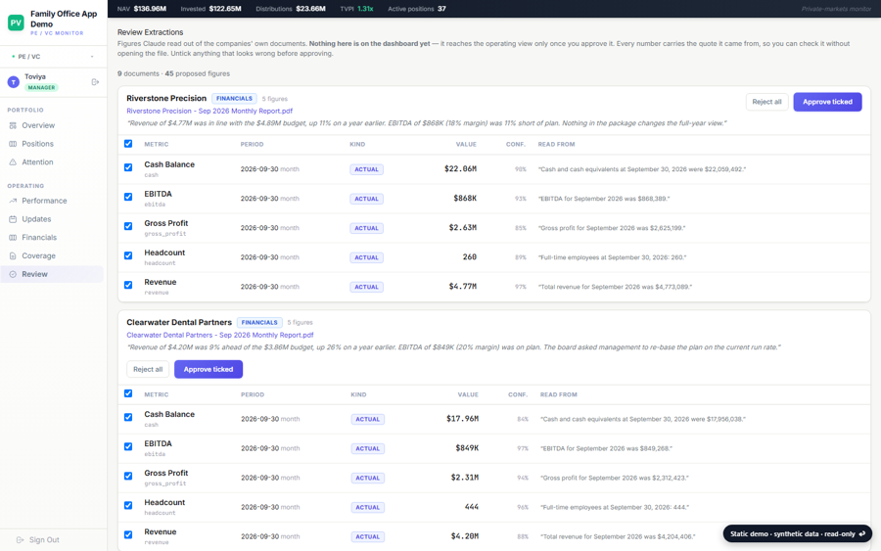
Task: Reject all Clearwater Dental Partners figures
Action: [x=148, y=369]
